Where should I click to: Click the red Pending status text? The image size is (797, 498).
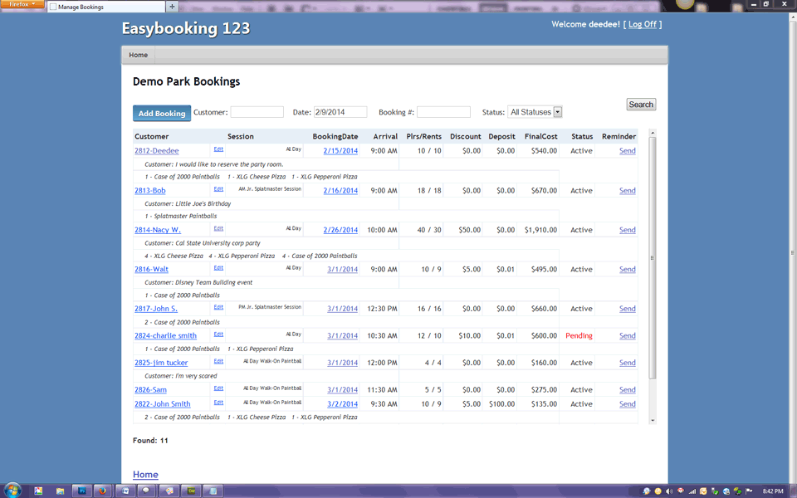tap(579, 335)
